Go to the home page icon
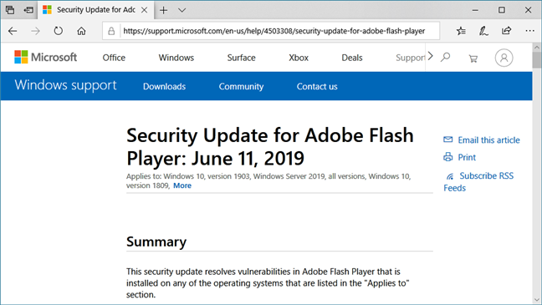Image resolution: width=542 pixels, height=305 pixels. (x=81, y=31)
